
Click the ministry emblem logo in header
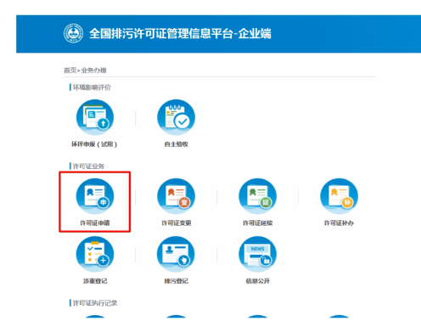(73, 33)
